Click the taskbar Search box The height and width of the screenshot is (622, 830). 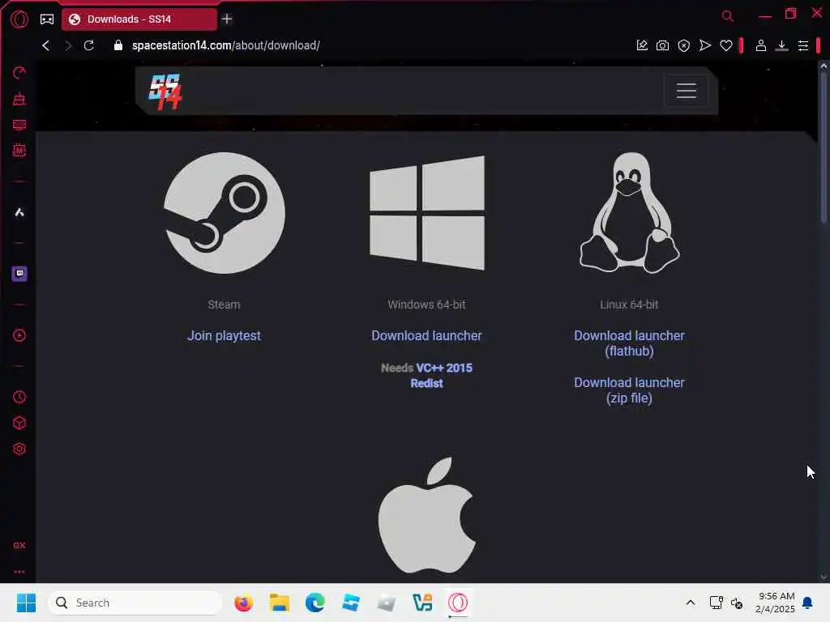(135, 603)
